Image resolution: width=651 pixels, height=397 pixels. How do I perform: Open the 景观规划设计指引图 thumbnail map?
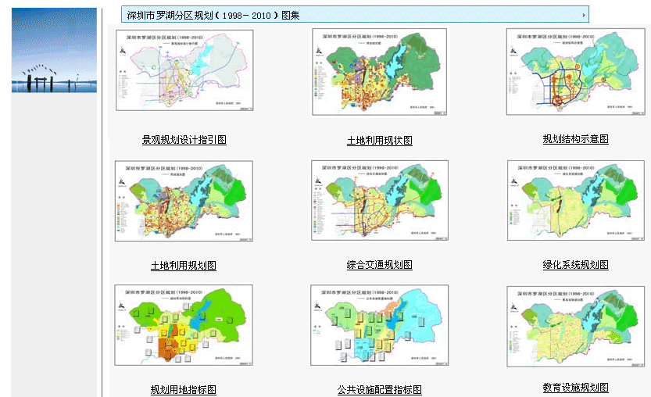pos(184,72)
